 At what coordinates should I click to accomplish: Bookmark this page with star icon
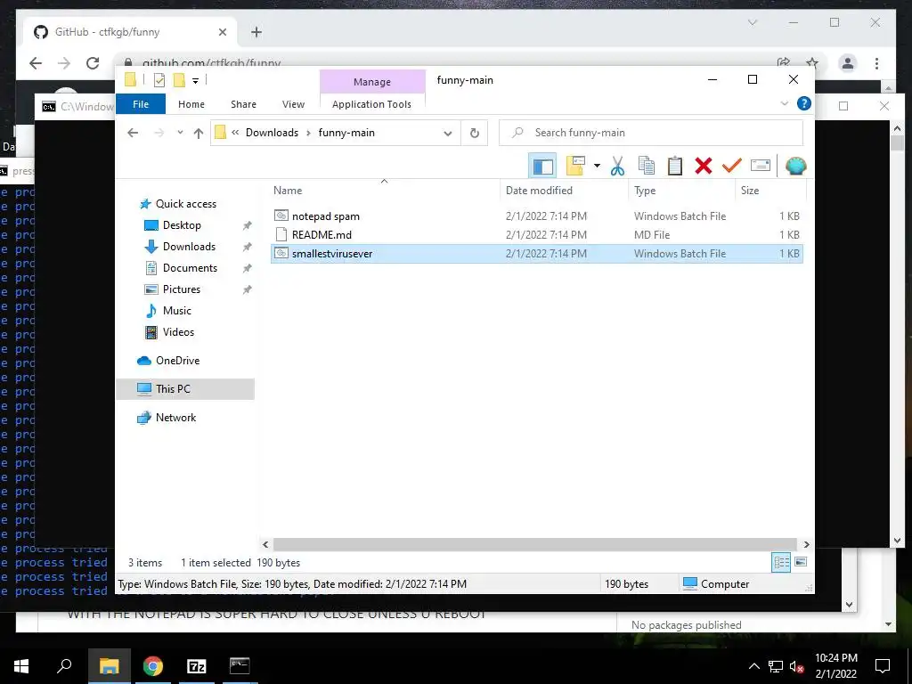pos(812,63)
